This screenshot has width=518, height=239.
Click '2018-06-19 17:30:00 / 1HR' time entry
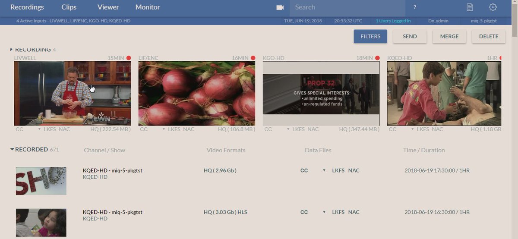point(437,170)
